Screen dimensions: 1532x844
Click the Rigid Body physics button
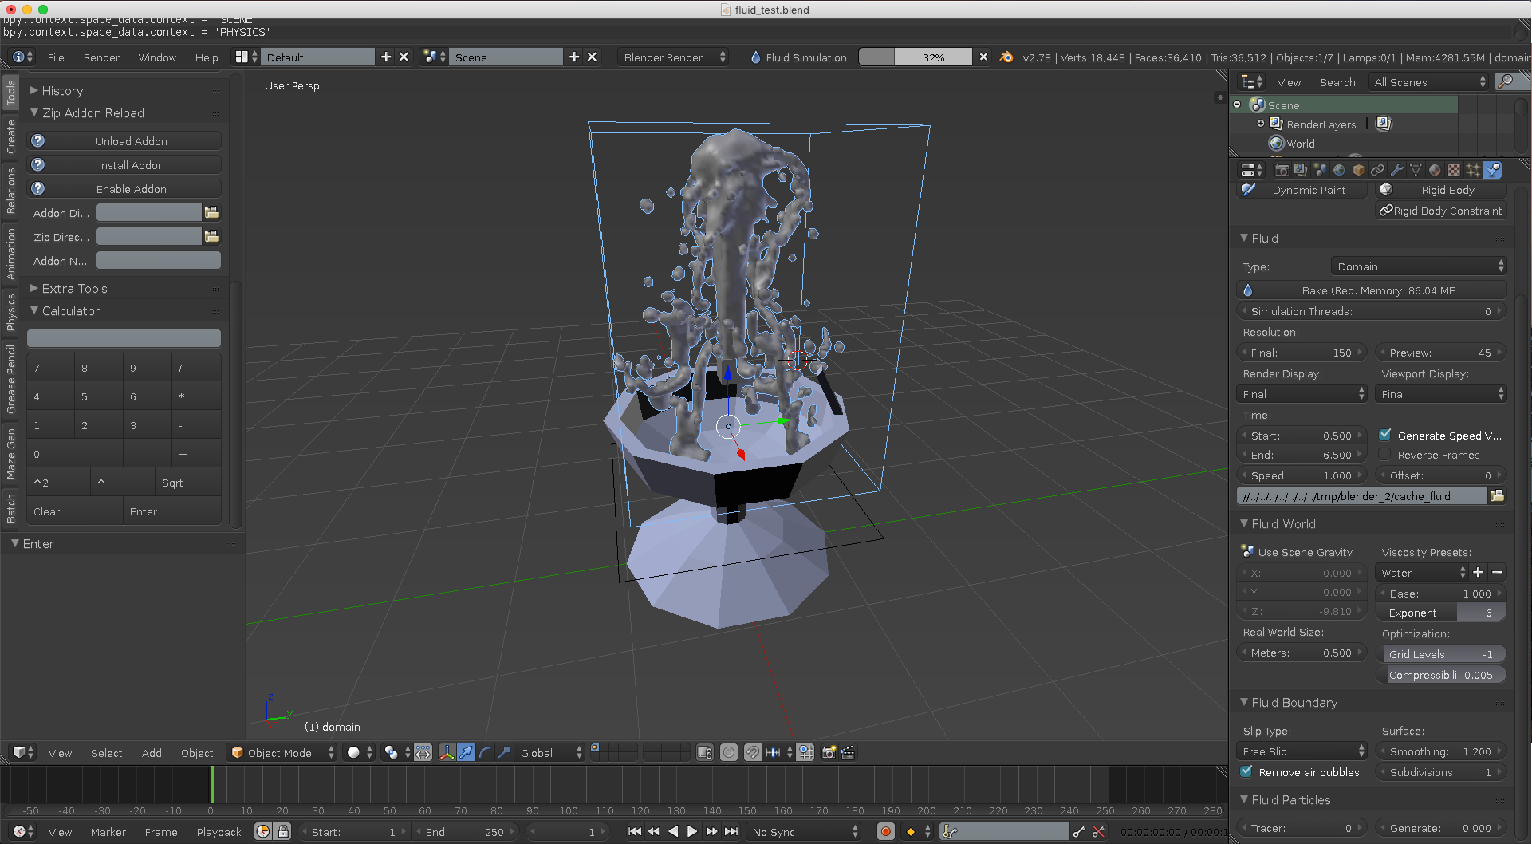click(x=1442, y=190)
